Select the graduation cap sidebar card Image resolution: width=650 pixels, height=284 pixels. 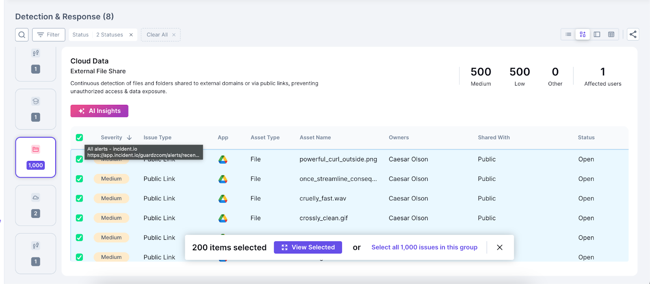click(36, 109)
